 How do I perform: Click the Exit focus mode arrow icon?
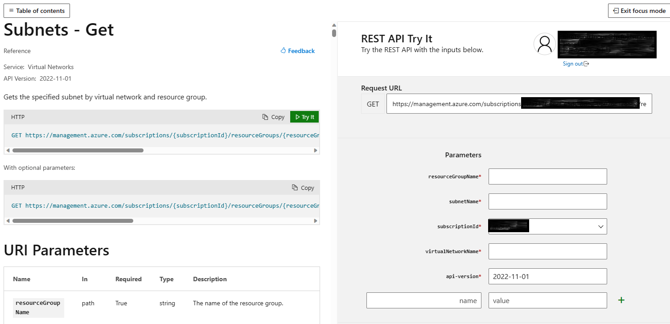(x=617, y=10)
